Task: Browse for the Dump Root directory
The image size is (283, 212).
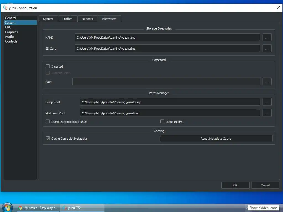Action: tap(267, 102)
